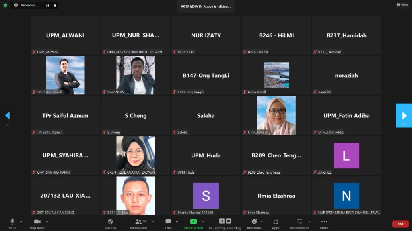Stop the video camera
The width and height of the screenshot is (412, 231).
click(x=37, y=223)
